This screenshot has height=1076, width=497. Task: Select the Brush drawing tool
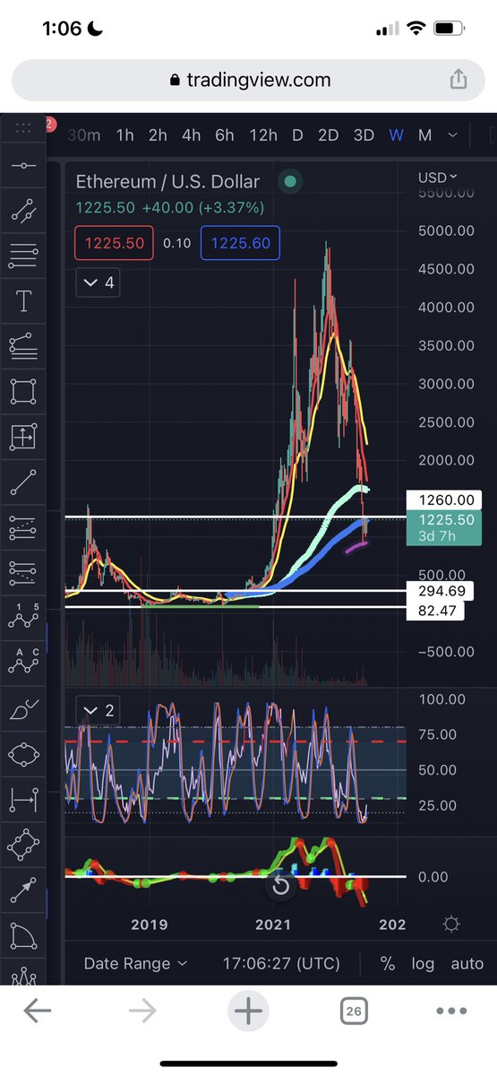click(23, 709)
